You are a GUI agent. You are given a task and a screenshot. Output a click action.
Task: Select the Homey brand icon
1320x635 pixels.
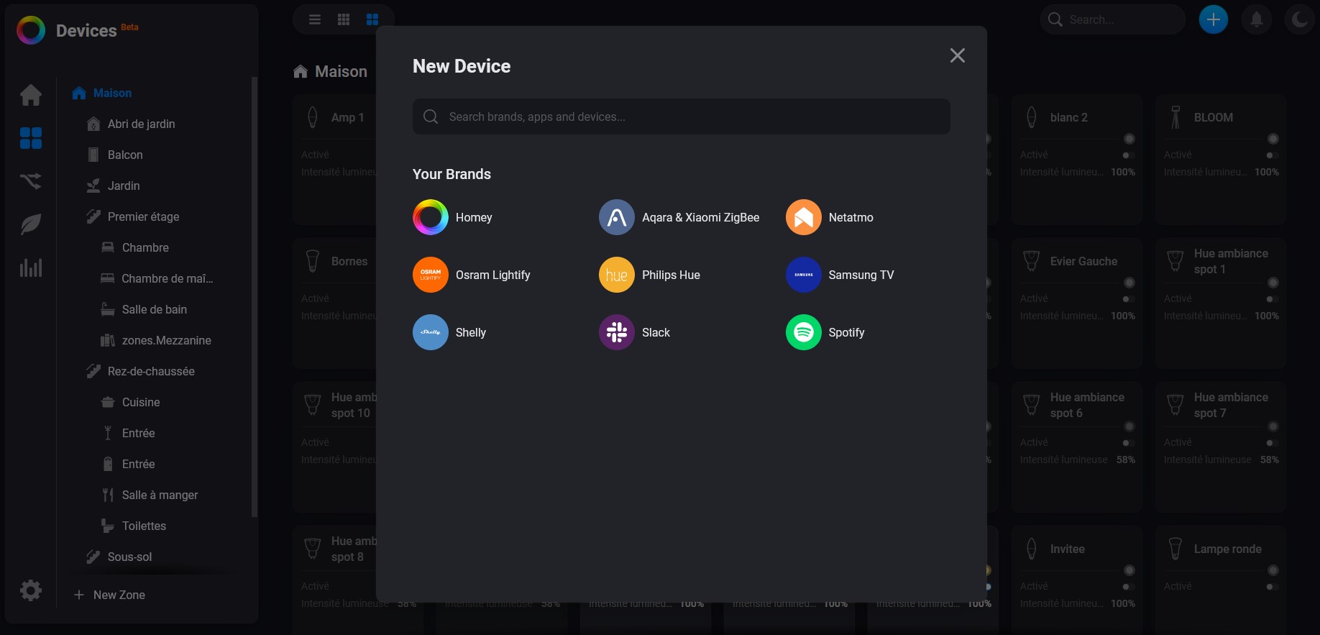click(431, 217)
